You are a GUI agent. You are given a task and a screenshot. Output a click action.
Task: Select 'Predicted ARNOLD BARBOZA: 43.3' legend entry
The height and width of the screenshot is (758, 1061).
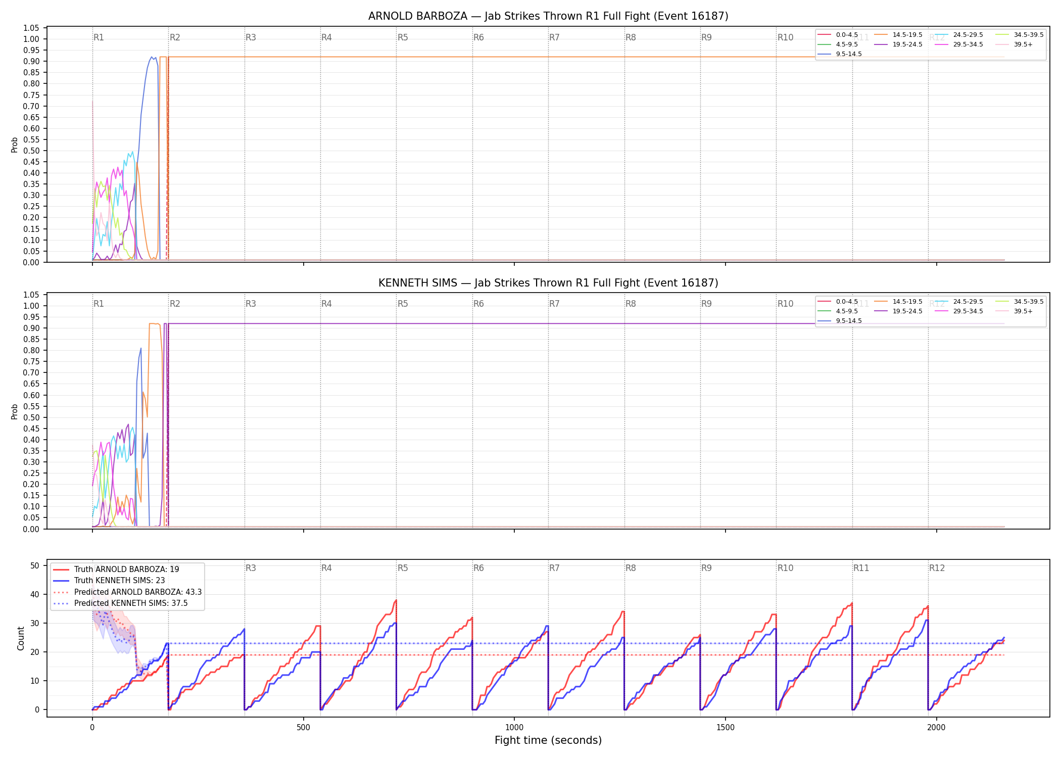(x=138, y=592)
